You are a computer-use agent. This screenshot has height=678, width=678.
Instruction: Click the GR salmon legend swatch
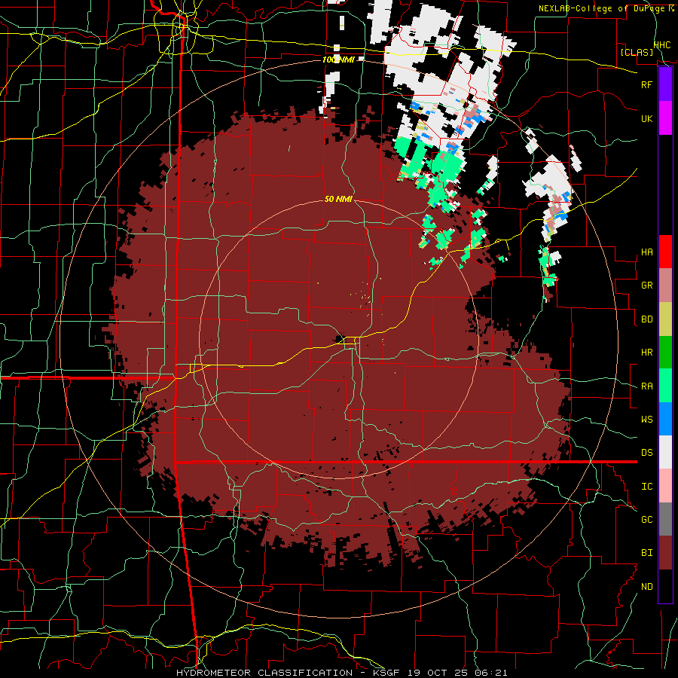tap(665, 286)
